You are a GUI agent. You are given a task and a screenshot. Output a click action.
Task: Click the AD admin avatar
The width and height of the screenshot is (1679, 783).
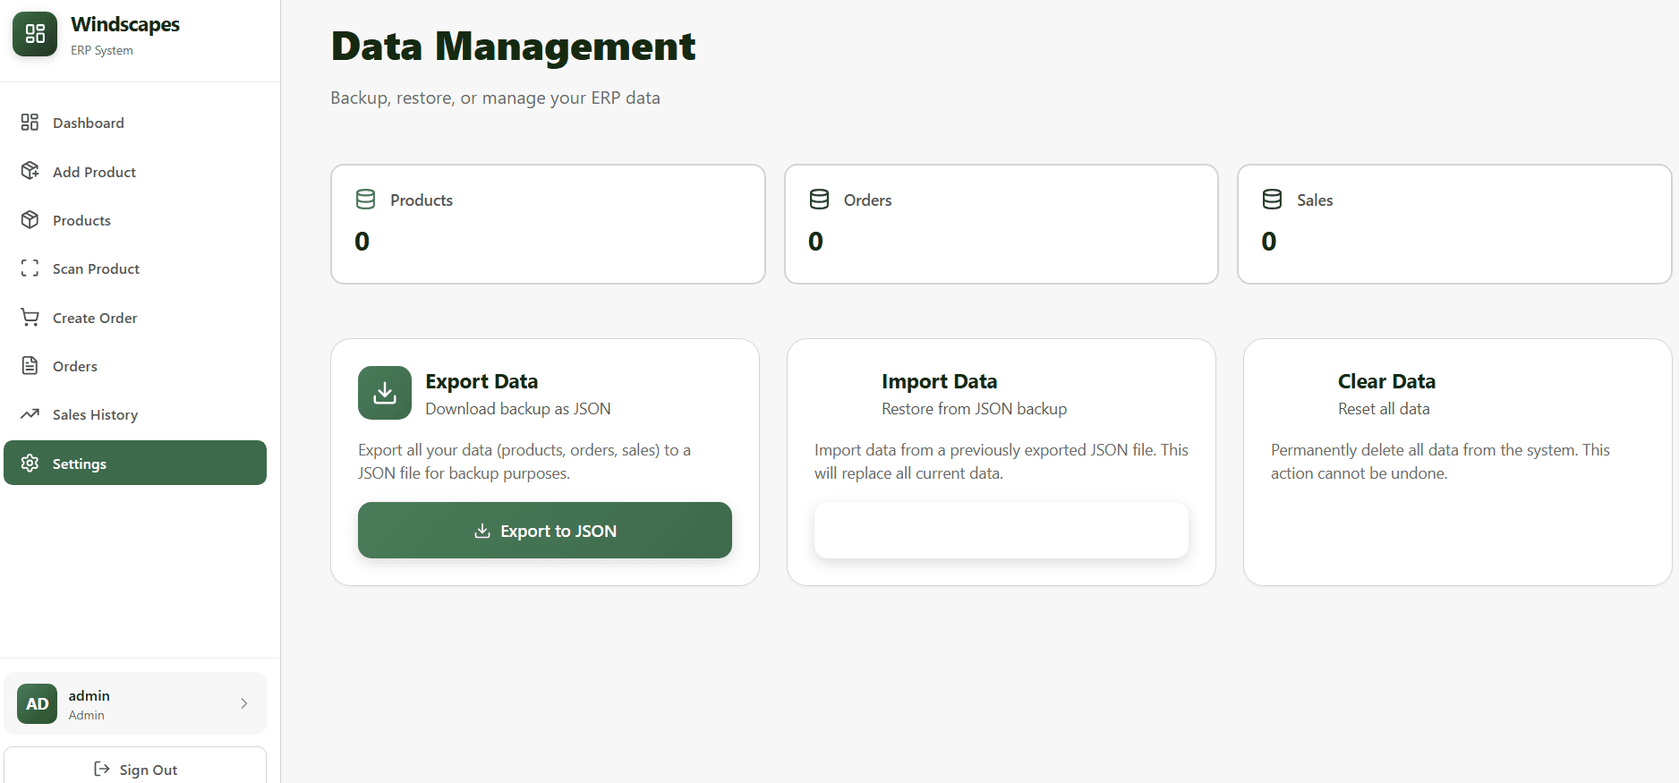point(38,704)
